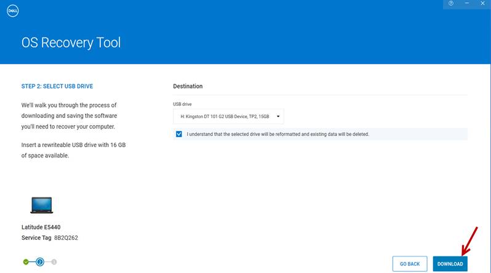This screenshot has width=491, height=273.
Task: Click the USB drive dropdown arrow
Action: coord(278,116)
